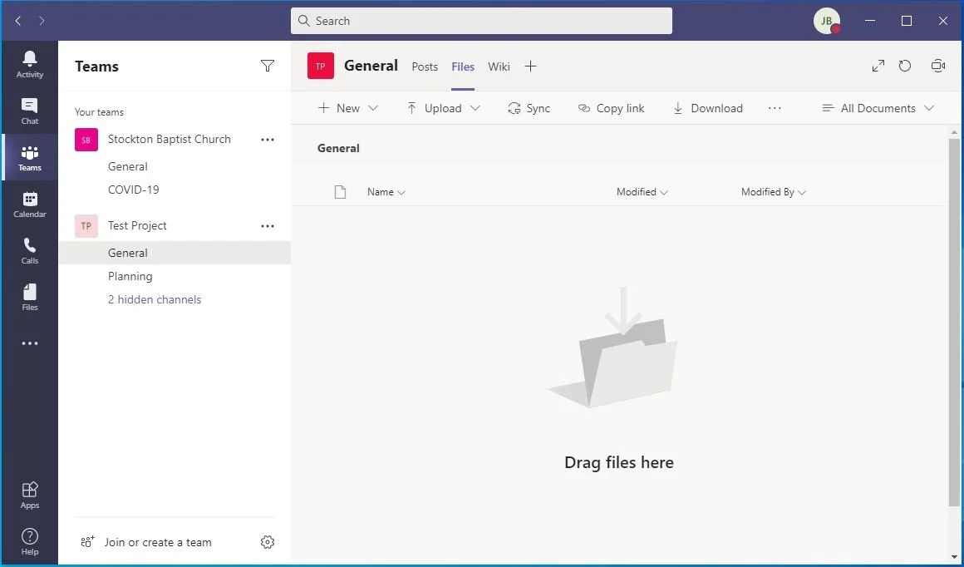Select the Test Project team name
964x567 pixels.
[x=137, y=225]
